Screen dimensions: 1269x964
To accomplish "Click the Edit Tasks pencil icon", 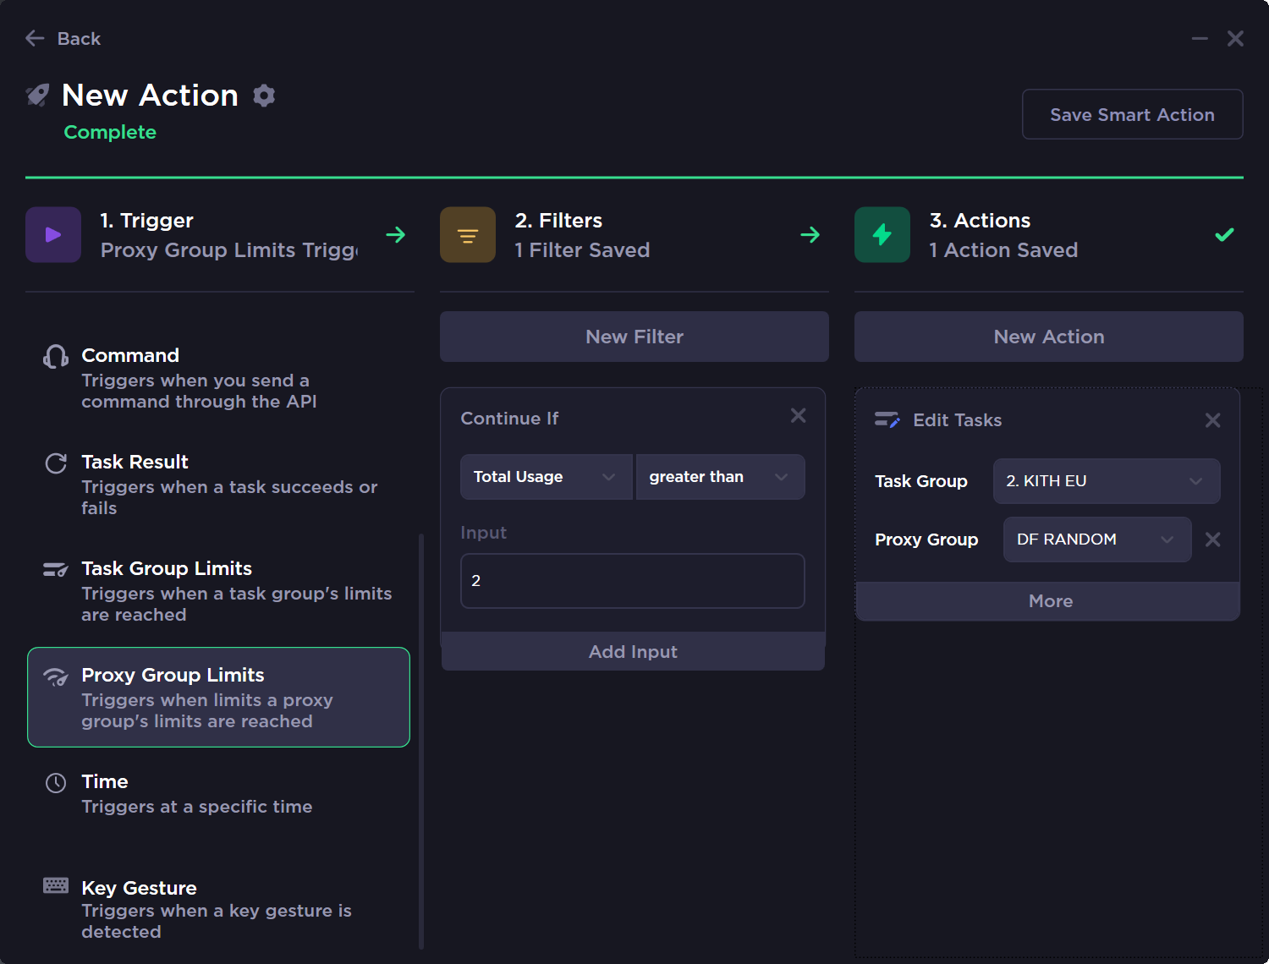I will click(887, 419).
